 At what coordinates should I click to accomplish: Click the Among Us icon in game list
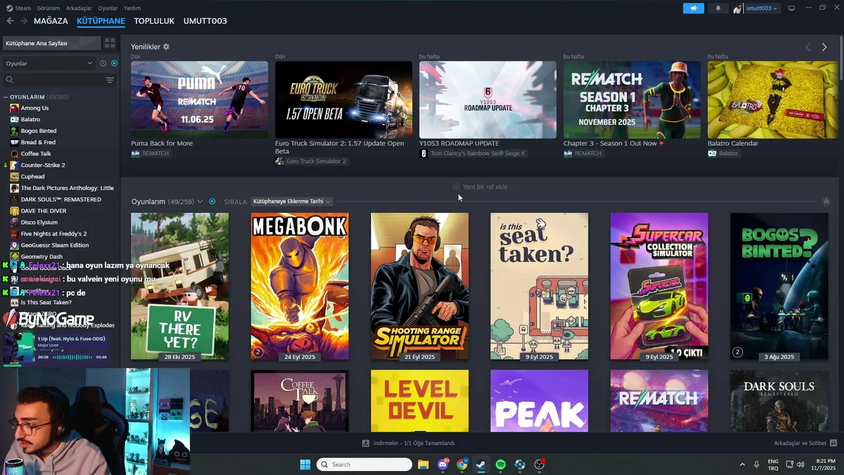tap(15, 108)
